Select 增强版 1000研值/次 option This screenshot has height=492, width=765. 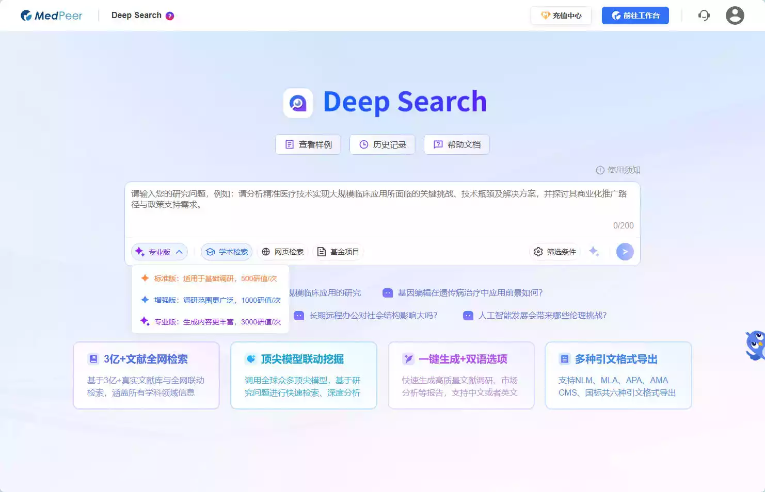click(x=210, y=300)
